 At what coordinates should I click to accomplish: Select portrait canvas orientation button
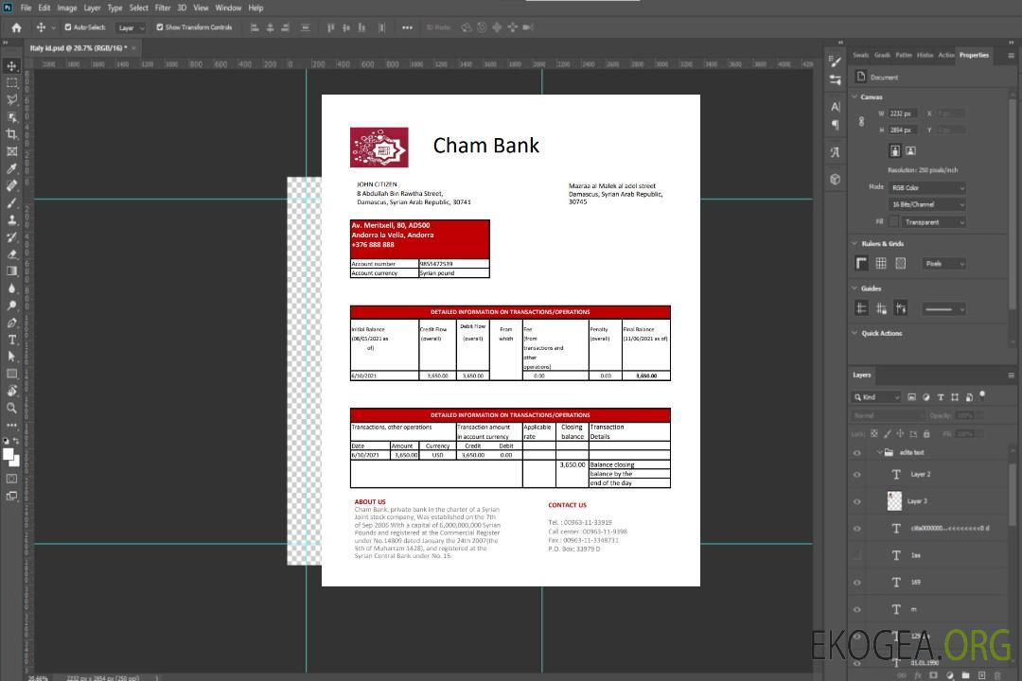(895, 151)
